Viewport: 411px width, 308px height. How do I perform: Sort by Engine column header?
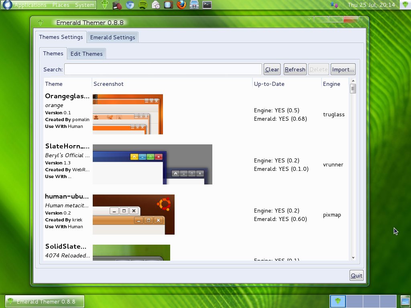point(335,84)
